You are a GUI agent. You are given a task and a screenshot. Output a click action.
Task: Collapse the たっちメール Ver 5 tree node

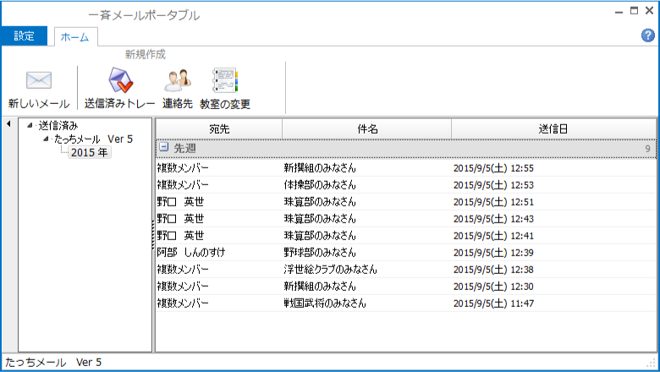46,139
